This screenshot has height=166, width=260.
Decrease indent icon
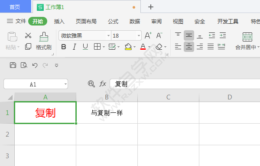(x=212, y=35)
